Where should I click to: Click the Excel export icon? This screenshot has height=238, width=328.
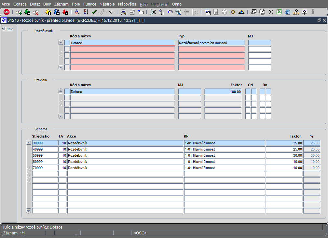coord(279,12)
